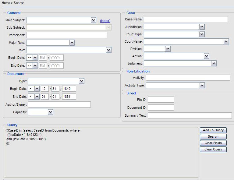Change the General Begin Date operator dropdown
This screenshot has height=180, width=234.
[32, 58]
